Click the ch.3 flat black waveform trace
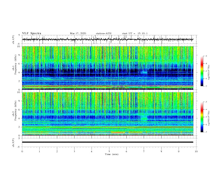 (x=107, y=142)
